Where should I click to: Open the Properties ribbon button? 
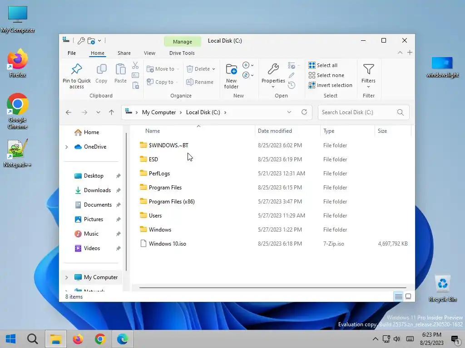click(273, 76)
